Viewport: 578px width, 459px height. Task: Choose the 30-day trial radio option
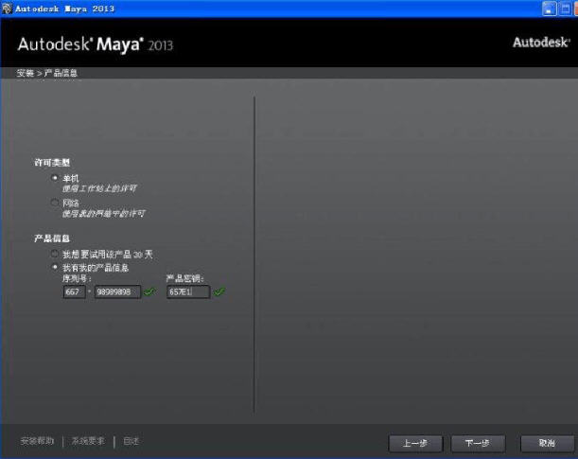click(55, 254)
